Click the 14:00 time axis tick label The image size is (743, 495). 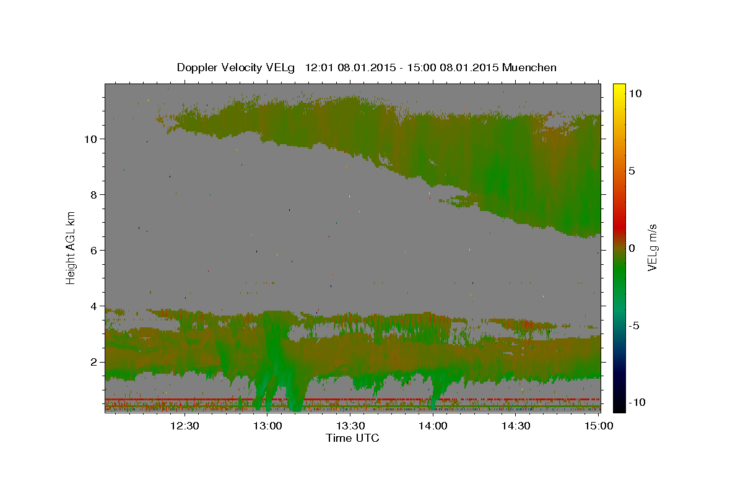pyautogui.click(x=433, y=426)
